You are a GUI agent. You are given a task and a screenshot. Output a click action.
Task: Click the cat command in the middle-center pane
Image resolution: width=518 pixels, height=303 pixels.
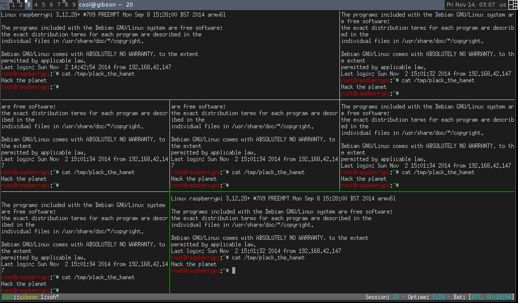pos(268,172)
